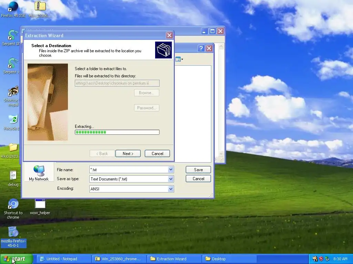
Task: Open the Start menu
Action: click(x=16, y=259)
